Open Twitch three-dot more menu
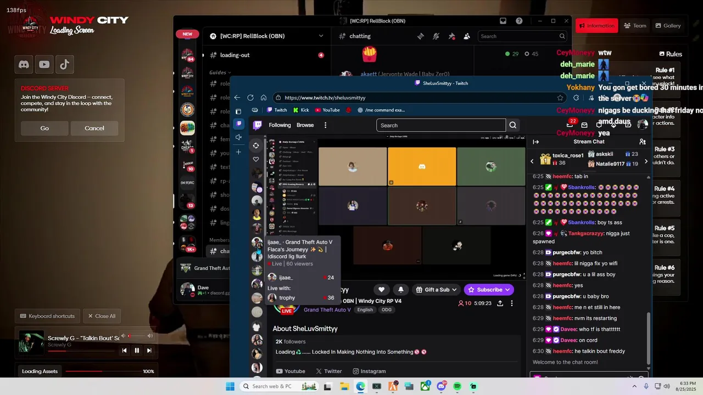 [325, 125]
